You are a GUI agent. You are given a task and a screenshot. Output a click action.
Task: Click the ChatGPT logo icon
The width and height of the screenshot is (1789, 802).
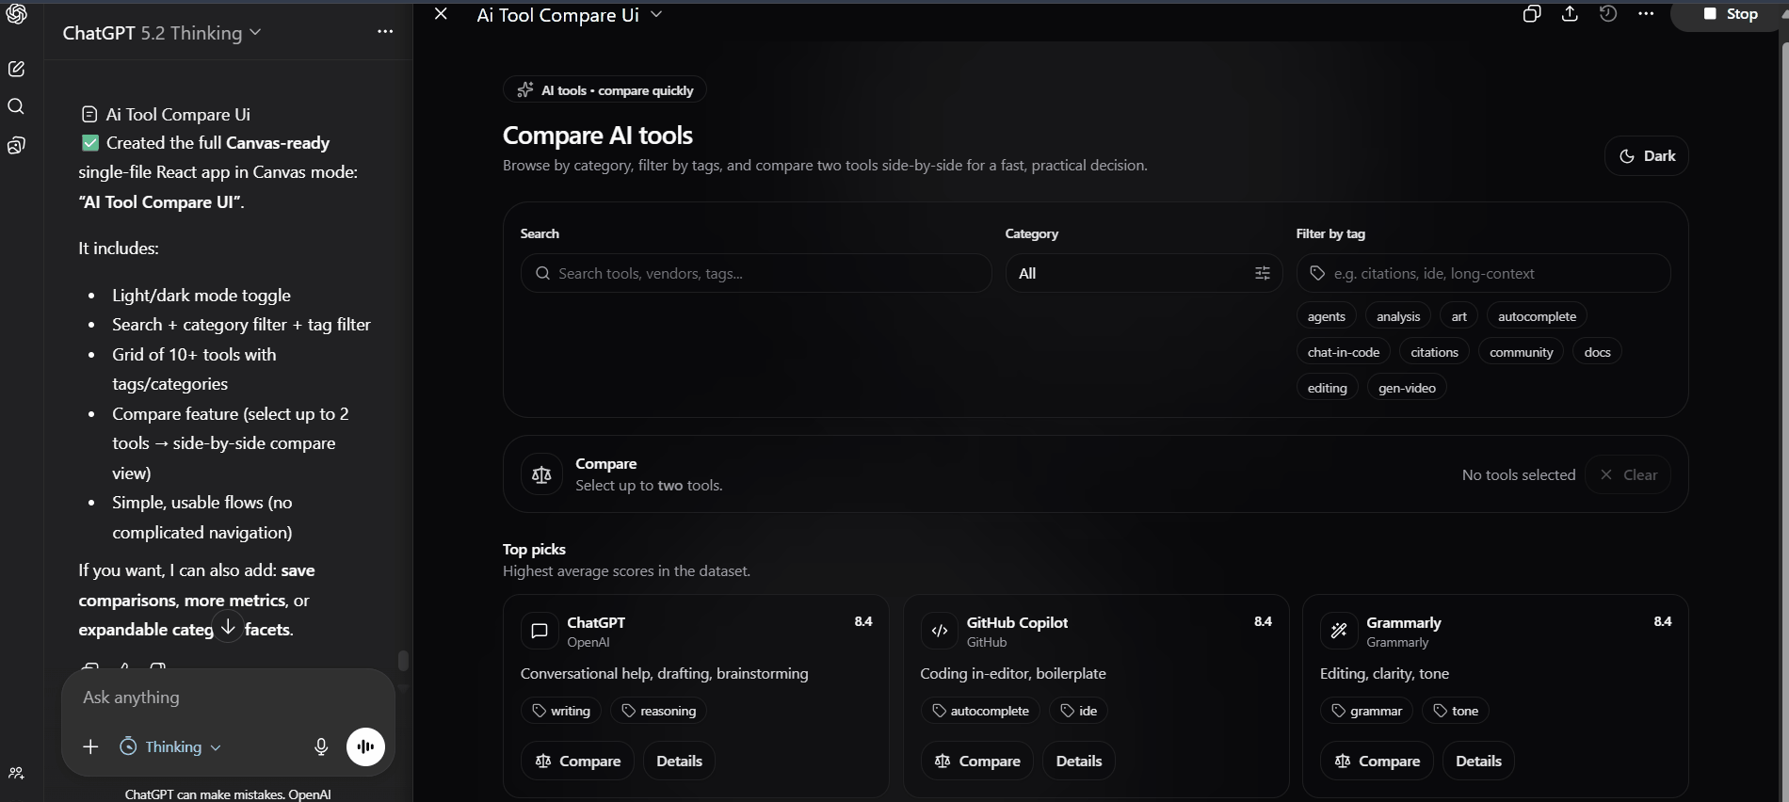point(16,14)
